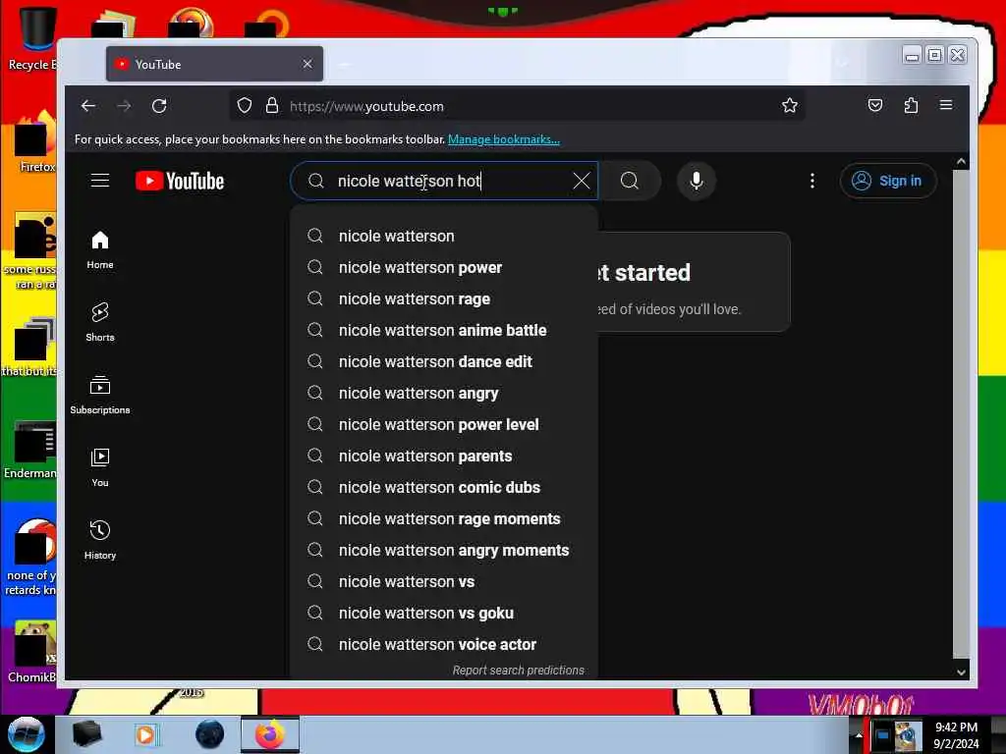This screenshot has height=754, width=1006.
Task: Start voice search with microphone icon
Action: click(x=697, y=181)
